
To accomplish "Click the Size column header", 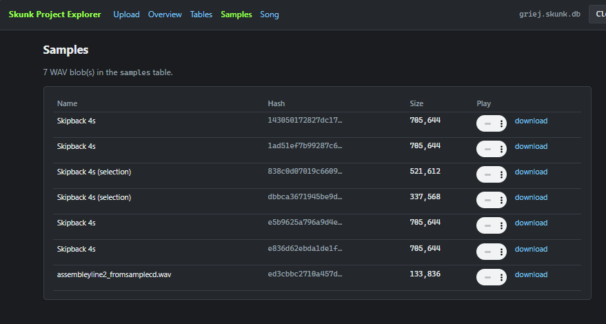I will click(x=416, y=103).
